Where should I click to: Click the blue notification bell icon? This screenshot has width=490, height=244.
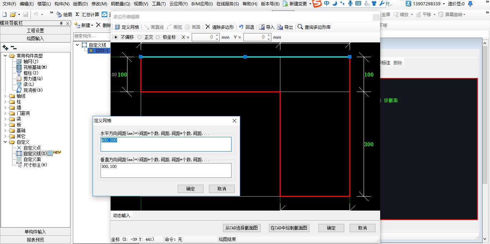(x=470, y=4)
